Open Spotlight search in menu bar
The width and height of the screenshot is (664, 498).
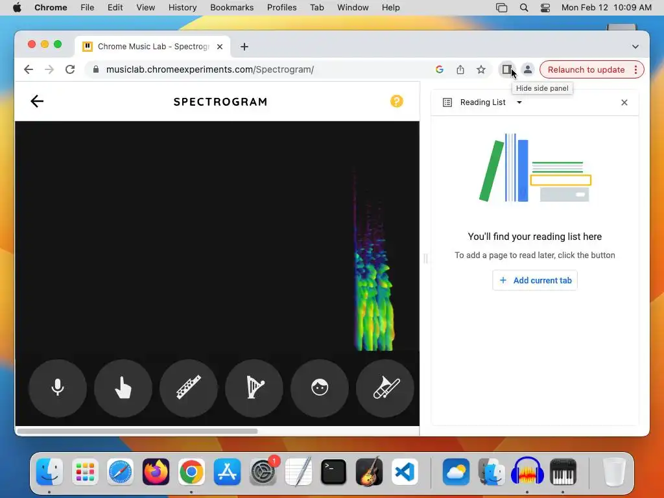524,8
